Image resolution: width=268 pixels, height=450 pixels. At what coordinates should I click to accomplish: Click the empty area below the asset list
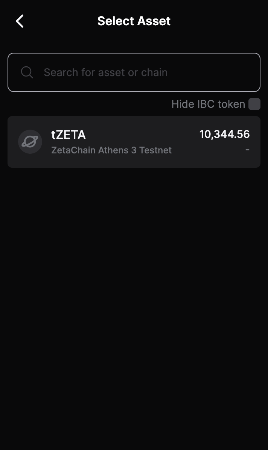coord(134,302)
